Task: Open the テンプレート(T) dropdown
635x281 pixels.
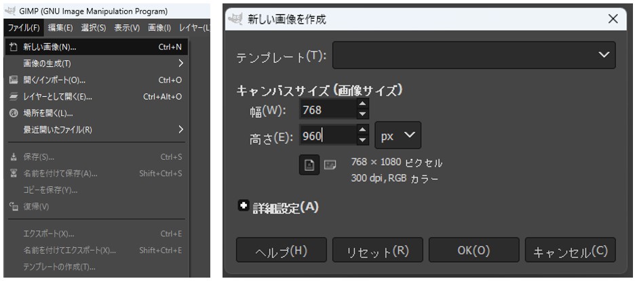Action: (x=474, y=55)
